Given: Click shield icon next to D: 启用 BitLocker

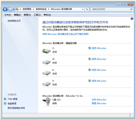Looking at the screenshot, I should [90, 59].
